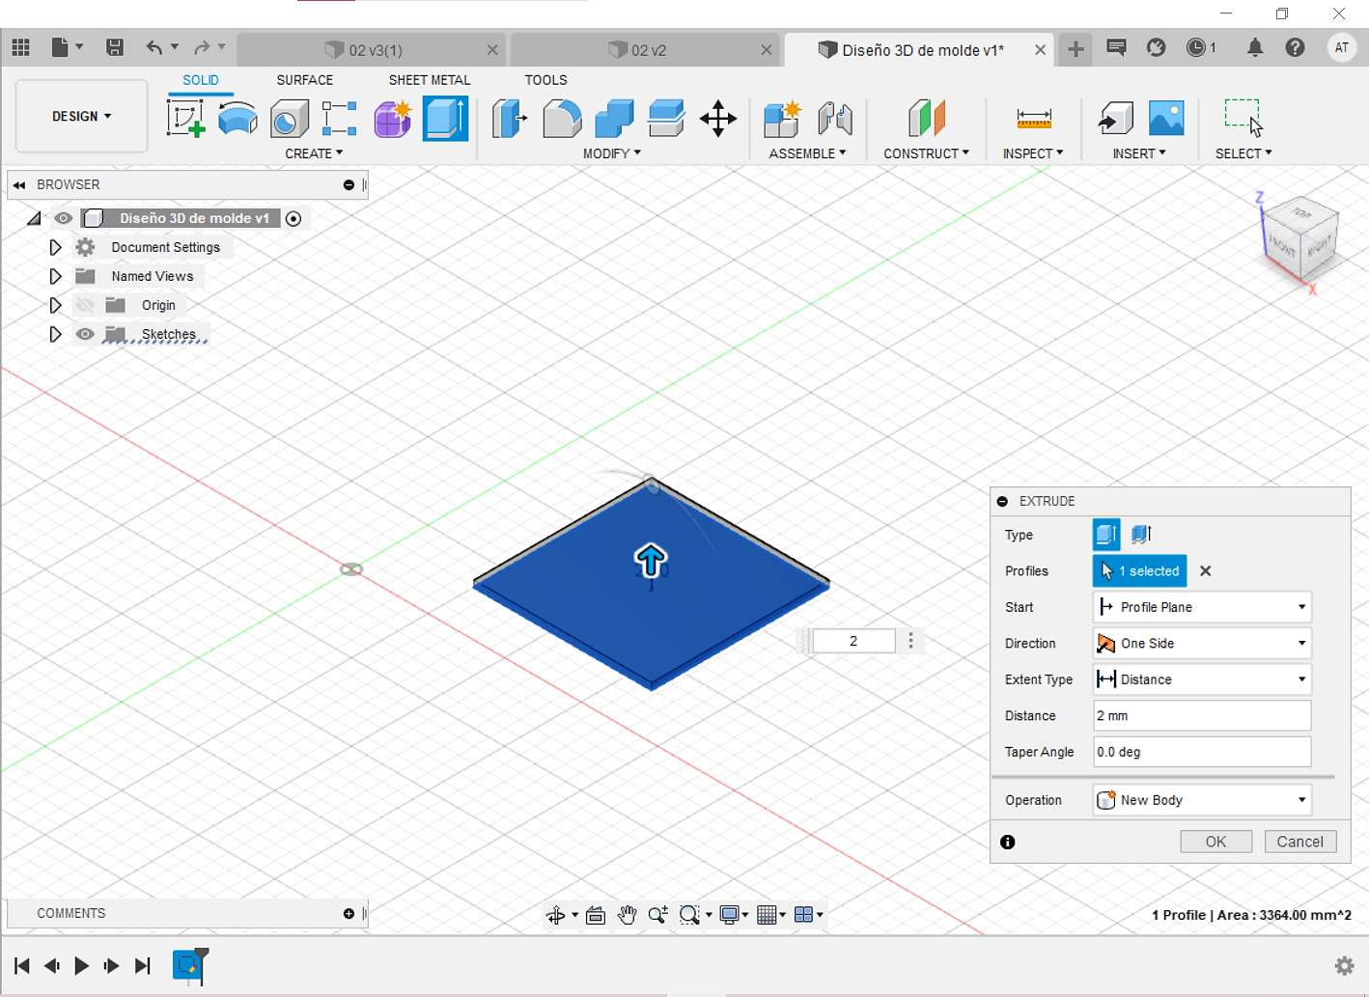The height and width of the screenshot is (997, 1369).
Task: Click the 1 selected profiles button
Action: pos(1139,570)
